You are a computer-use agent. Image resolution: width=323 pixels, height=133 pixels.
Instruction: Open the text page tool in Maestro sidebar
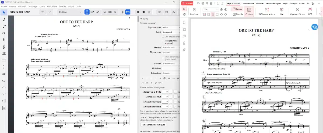(4, 108)
